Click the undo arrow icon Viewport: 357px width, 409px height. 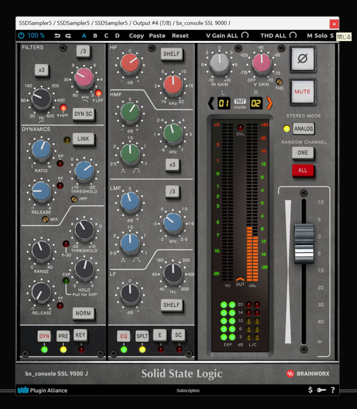coord(57,36)
